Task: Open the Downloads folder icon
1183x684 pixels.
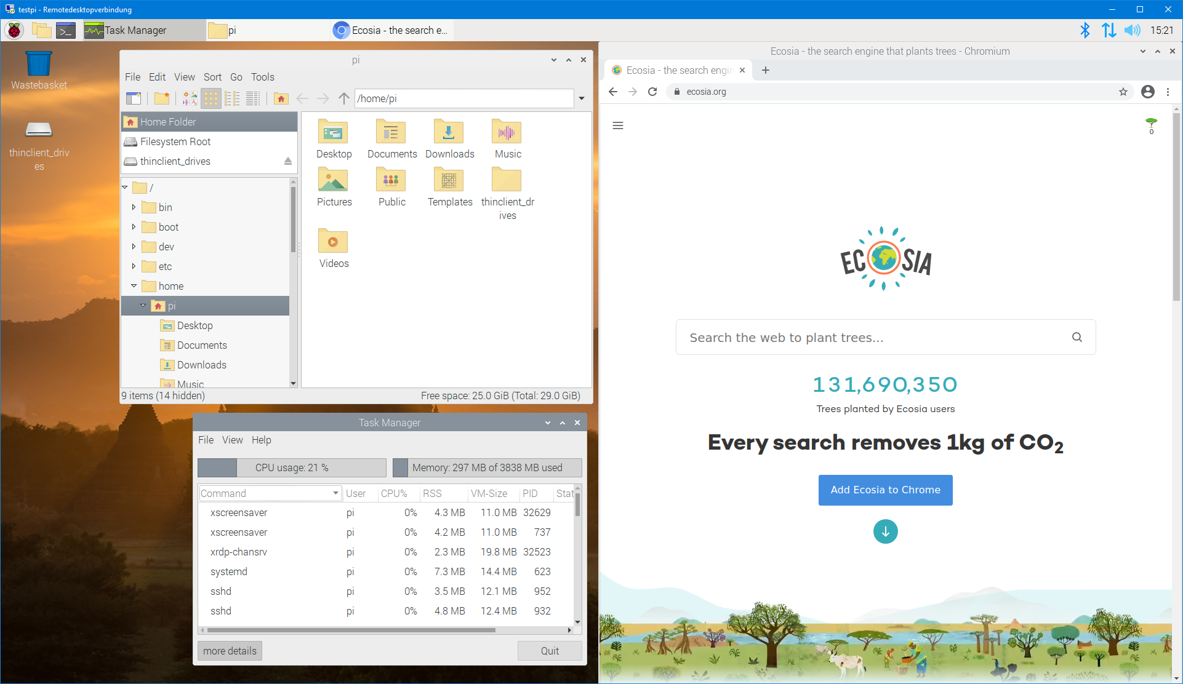Action: (450, 139)
